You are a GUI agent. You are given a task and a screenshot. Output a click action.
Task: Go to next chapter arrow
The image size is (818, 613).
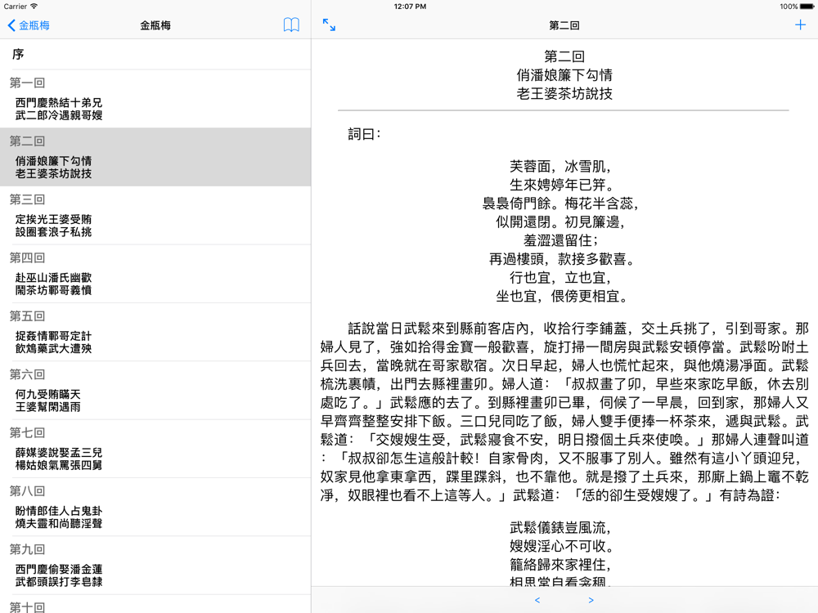point(591,601)
